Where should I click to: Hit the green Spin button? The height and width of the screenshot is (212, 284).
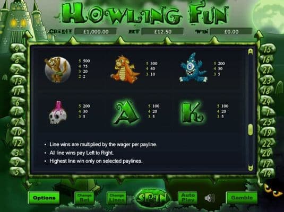pyautogui.click(x=153, y=198)
